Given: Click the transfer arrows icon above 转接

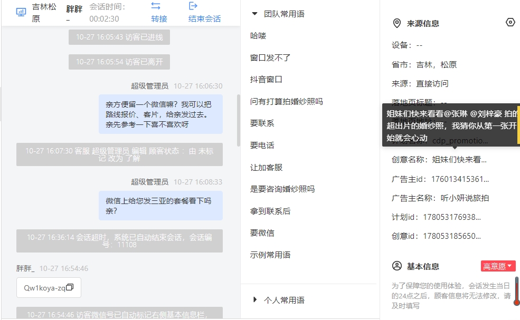Looking at the screenshot, I should point(156,6).
